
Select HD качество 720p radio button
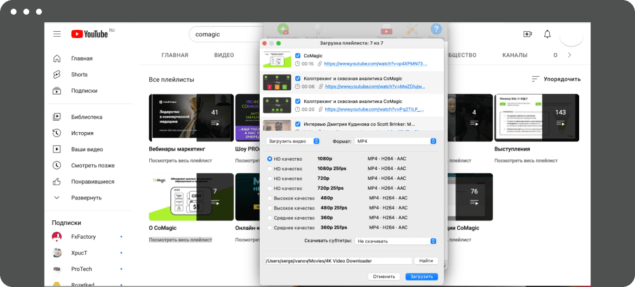point(270,178)
